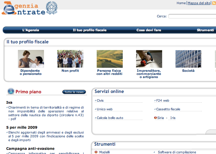
Task: Open the Cosa devi fare menu
Action: pos(149,30)
